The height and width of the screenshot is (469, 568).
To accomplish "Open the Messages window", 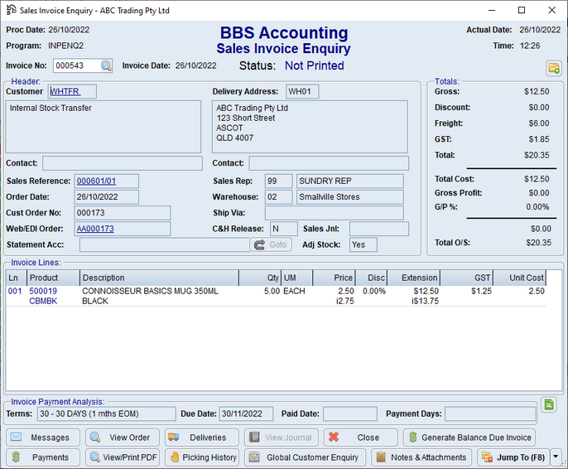I will (x=43, y=438).
